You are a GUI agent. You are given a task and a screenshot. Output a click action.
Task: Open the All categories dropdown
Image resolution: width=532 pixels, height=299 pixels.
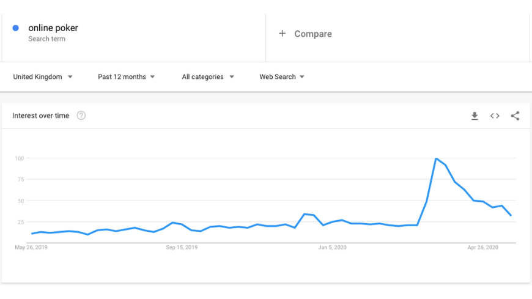tap(208, 76)
